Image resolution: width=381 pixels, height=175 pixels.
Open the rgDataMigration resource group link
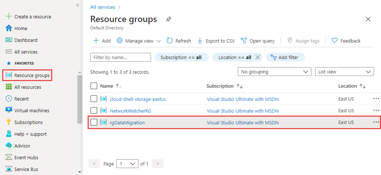(x=127, y=123)
